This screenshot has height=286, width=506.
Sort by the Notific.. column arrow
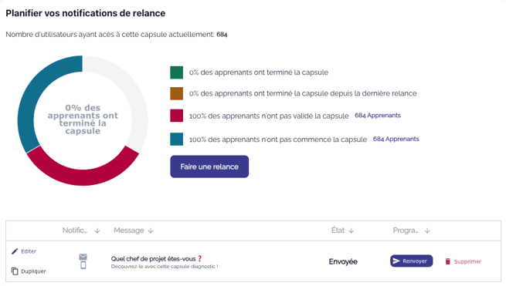pyautogui.click(x=97, y=230)
